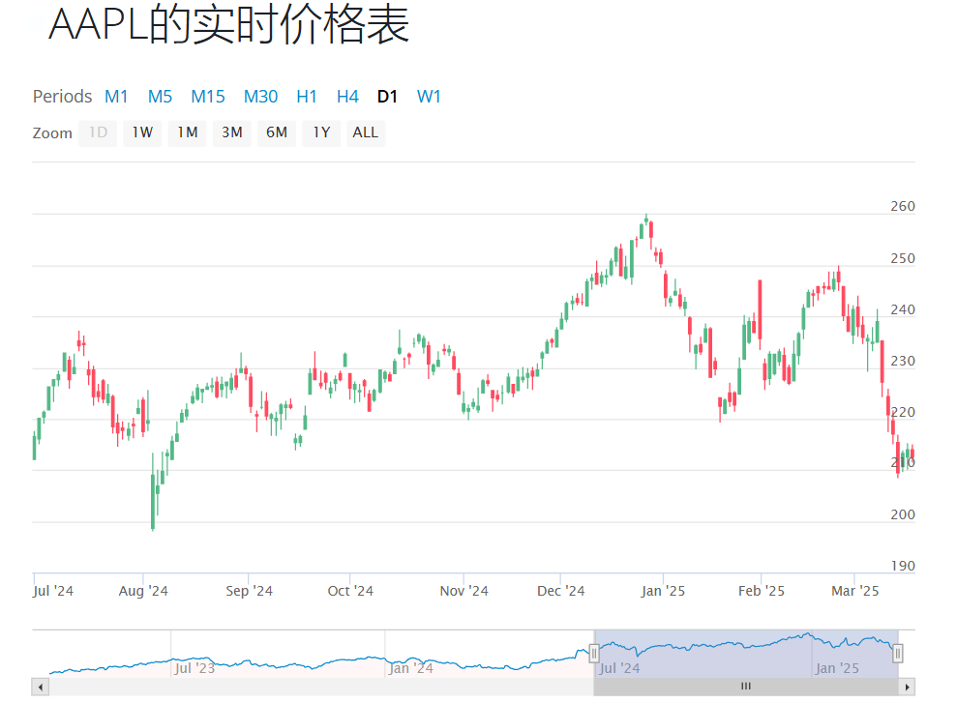The height and width of the screenshot is (703, 957).
Task: Click the Mar '25 x-axis label
Action: (x=855, y=591)
